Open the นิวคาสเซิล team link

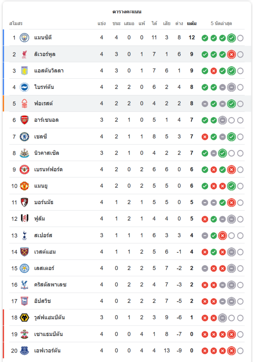pos(47,153)
